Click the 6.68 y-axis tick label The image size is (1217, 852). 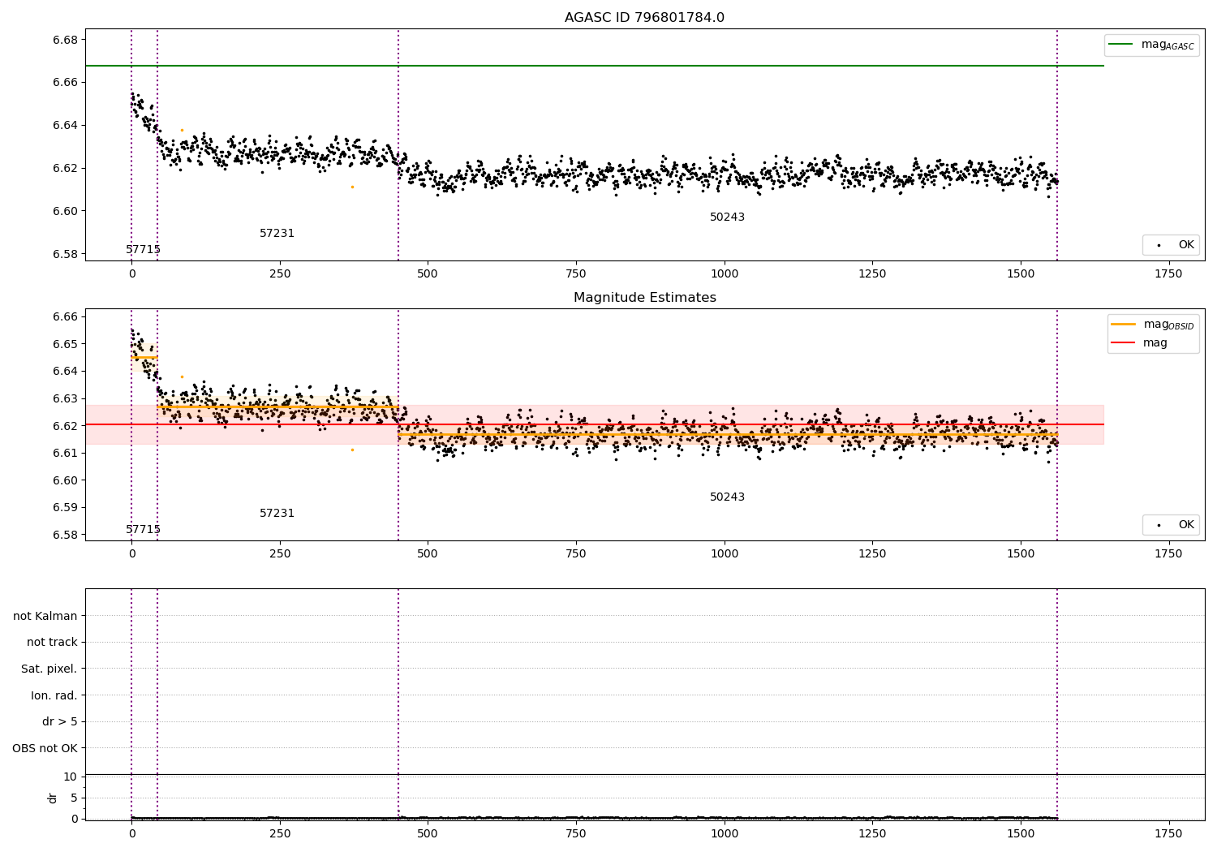(65, 40)
